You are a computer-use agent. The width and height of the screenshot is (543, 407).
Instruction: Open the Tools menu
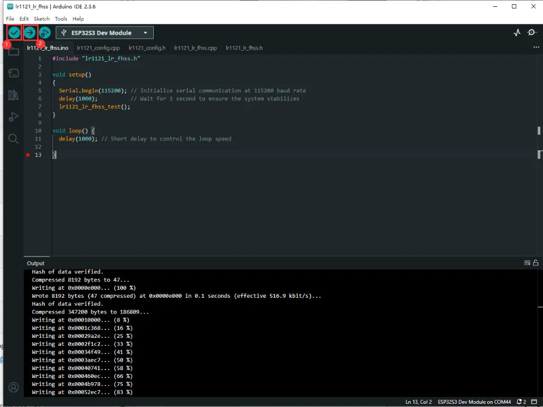(61, 18)
